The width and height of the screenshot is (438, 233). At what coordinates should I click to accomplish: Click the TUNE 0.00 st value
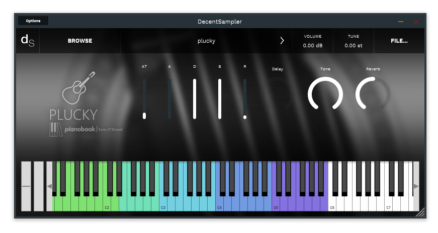pyautogui.click(x=354, y=45)
